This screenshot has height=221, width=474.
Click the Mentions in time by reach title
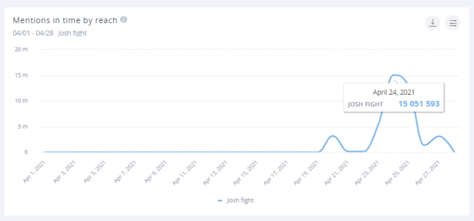65,21
